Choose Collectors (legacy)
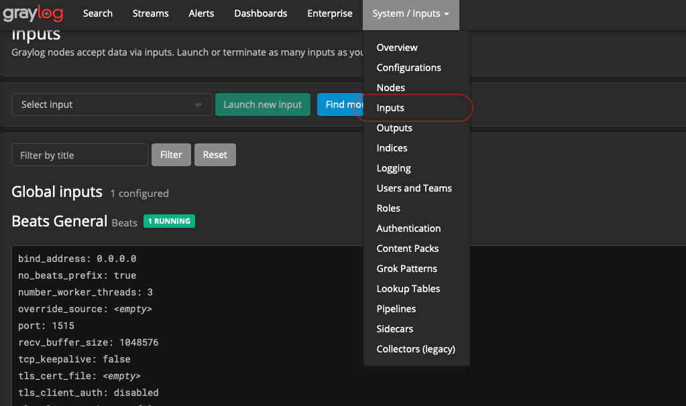686x406 pixels. pyautogui.click(x=416, y=349)
